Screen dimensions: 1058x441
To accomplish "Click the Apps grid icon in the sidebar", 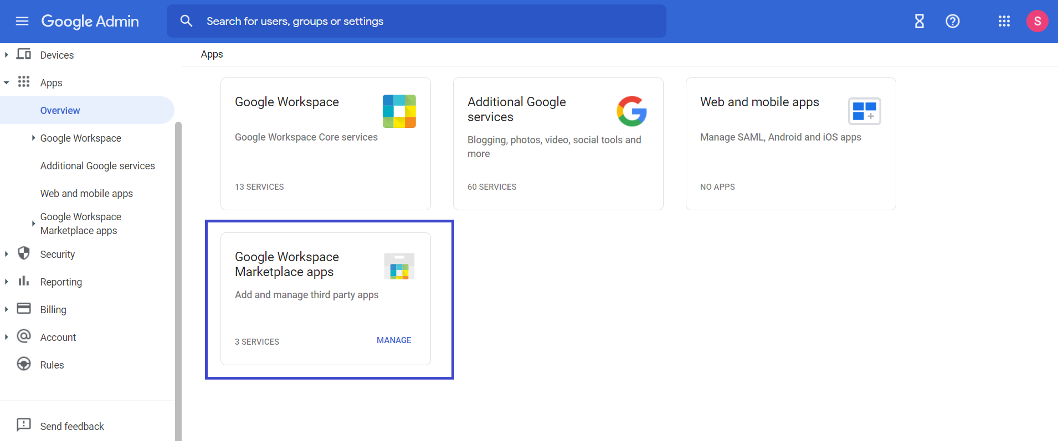I will pos(24,82).
